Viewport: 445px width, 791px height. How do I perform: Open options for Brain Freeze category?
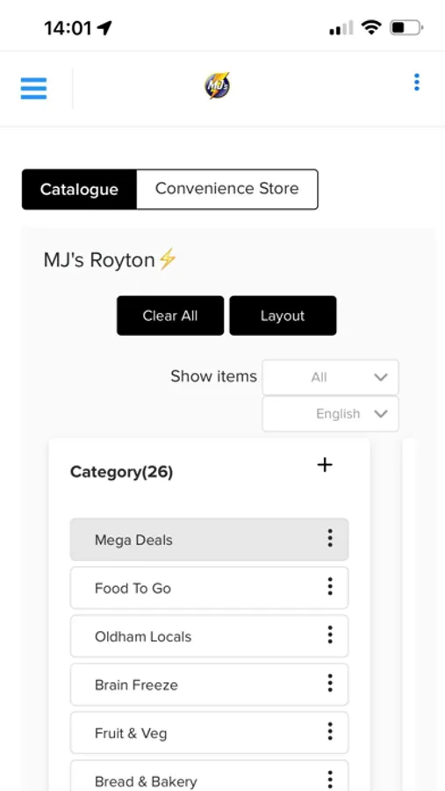330,683
